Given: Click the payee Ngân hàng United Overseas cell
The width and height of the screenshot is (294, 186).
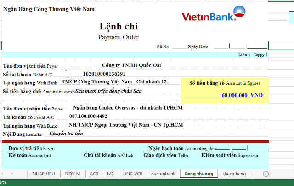Looking at the screenshot, I should [x=121, y=108].
